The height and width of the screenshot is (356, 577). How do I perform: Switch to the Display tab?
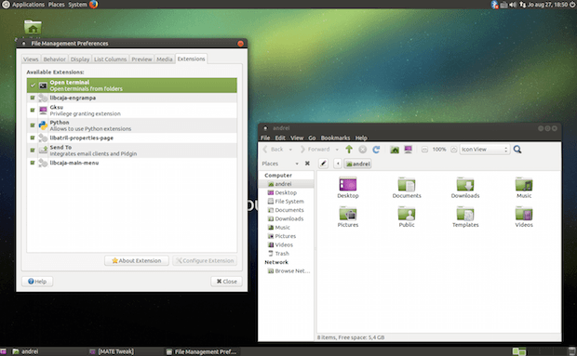80,59
